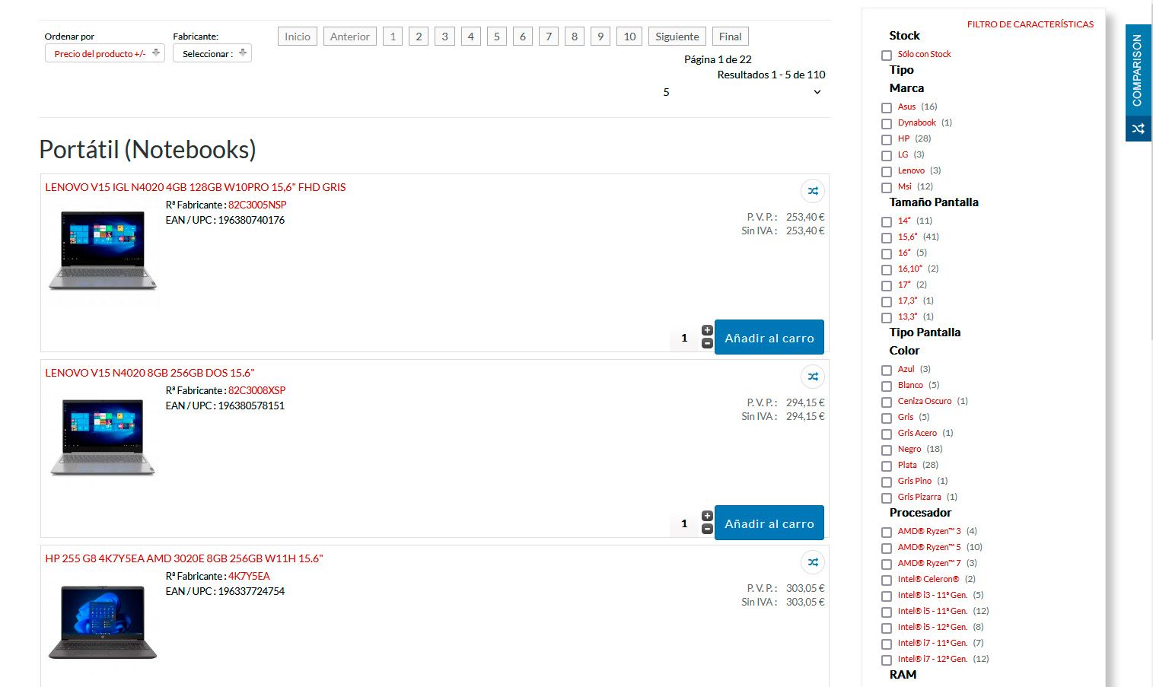The image size is (1153, 687).
Task: Filter by 15,6" screen size
Action: point(887,238)
